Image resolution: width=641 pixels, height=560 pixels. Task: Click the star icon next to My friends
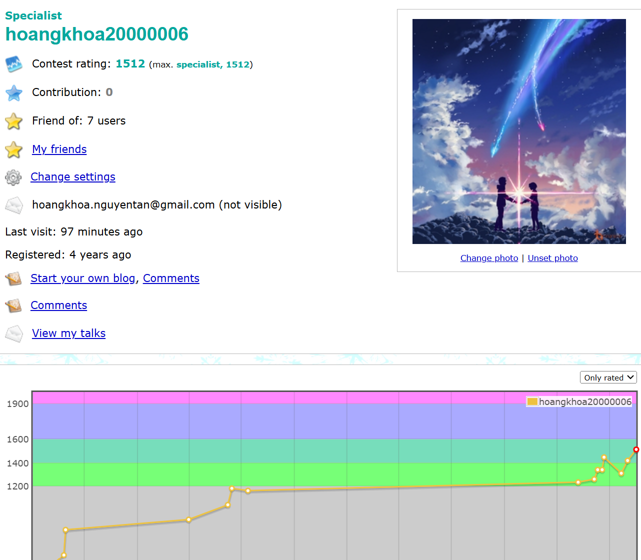(14, 149)
